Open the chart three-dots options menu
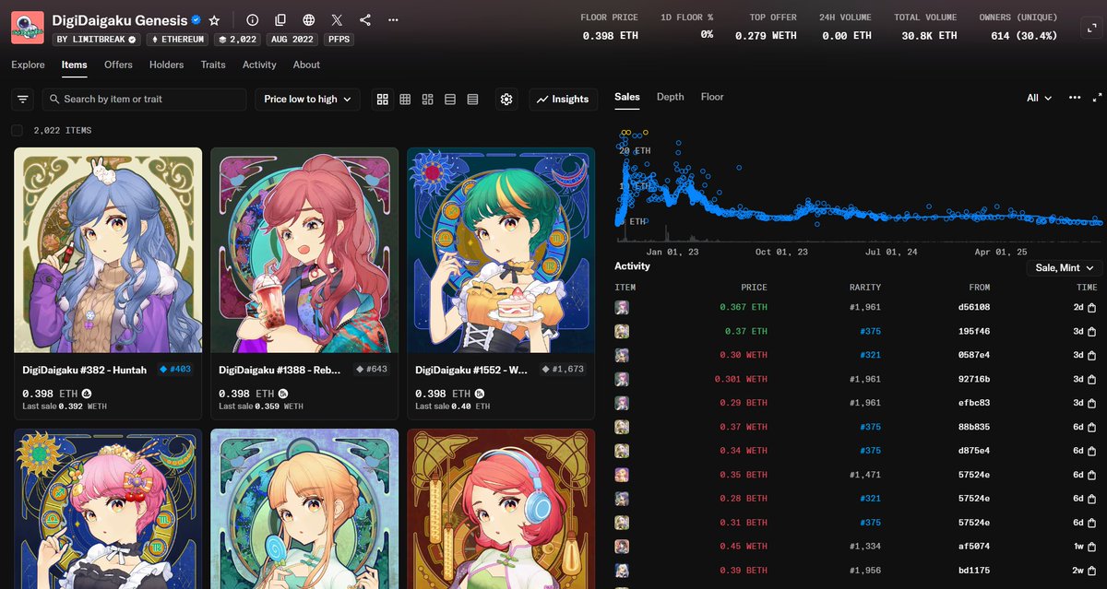 point(1075,97)
